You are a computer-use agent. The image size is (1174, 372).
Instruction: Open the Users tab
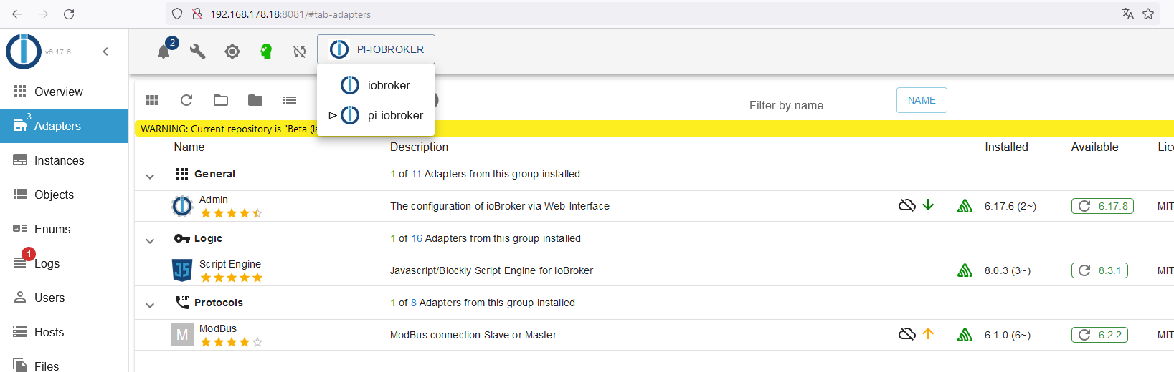click(64, 298)
